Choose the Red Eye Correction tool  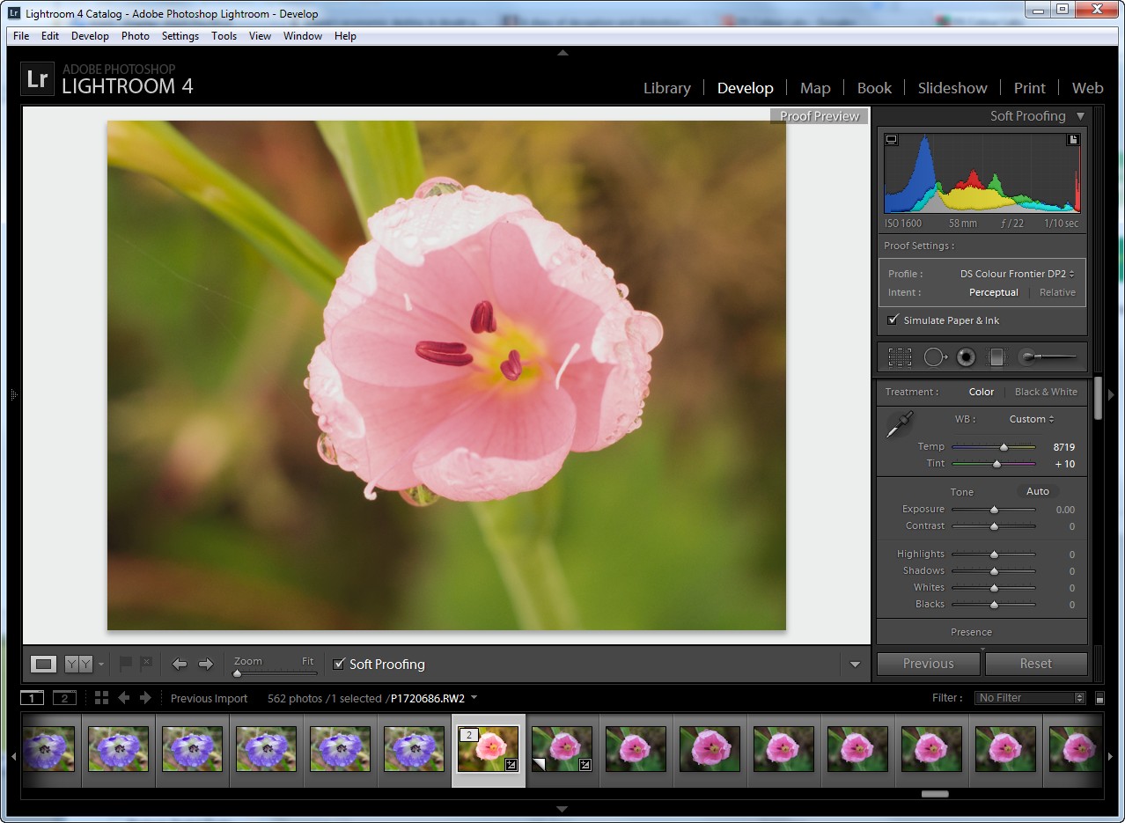(966, 357)
